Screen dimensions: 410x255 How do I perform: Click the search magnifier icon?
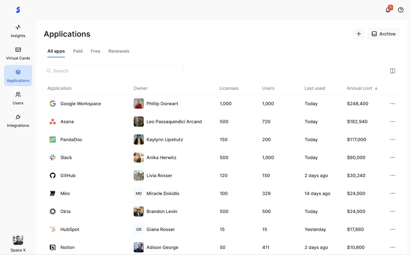point(49,71)
